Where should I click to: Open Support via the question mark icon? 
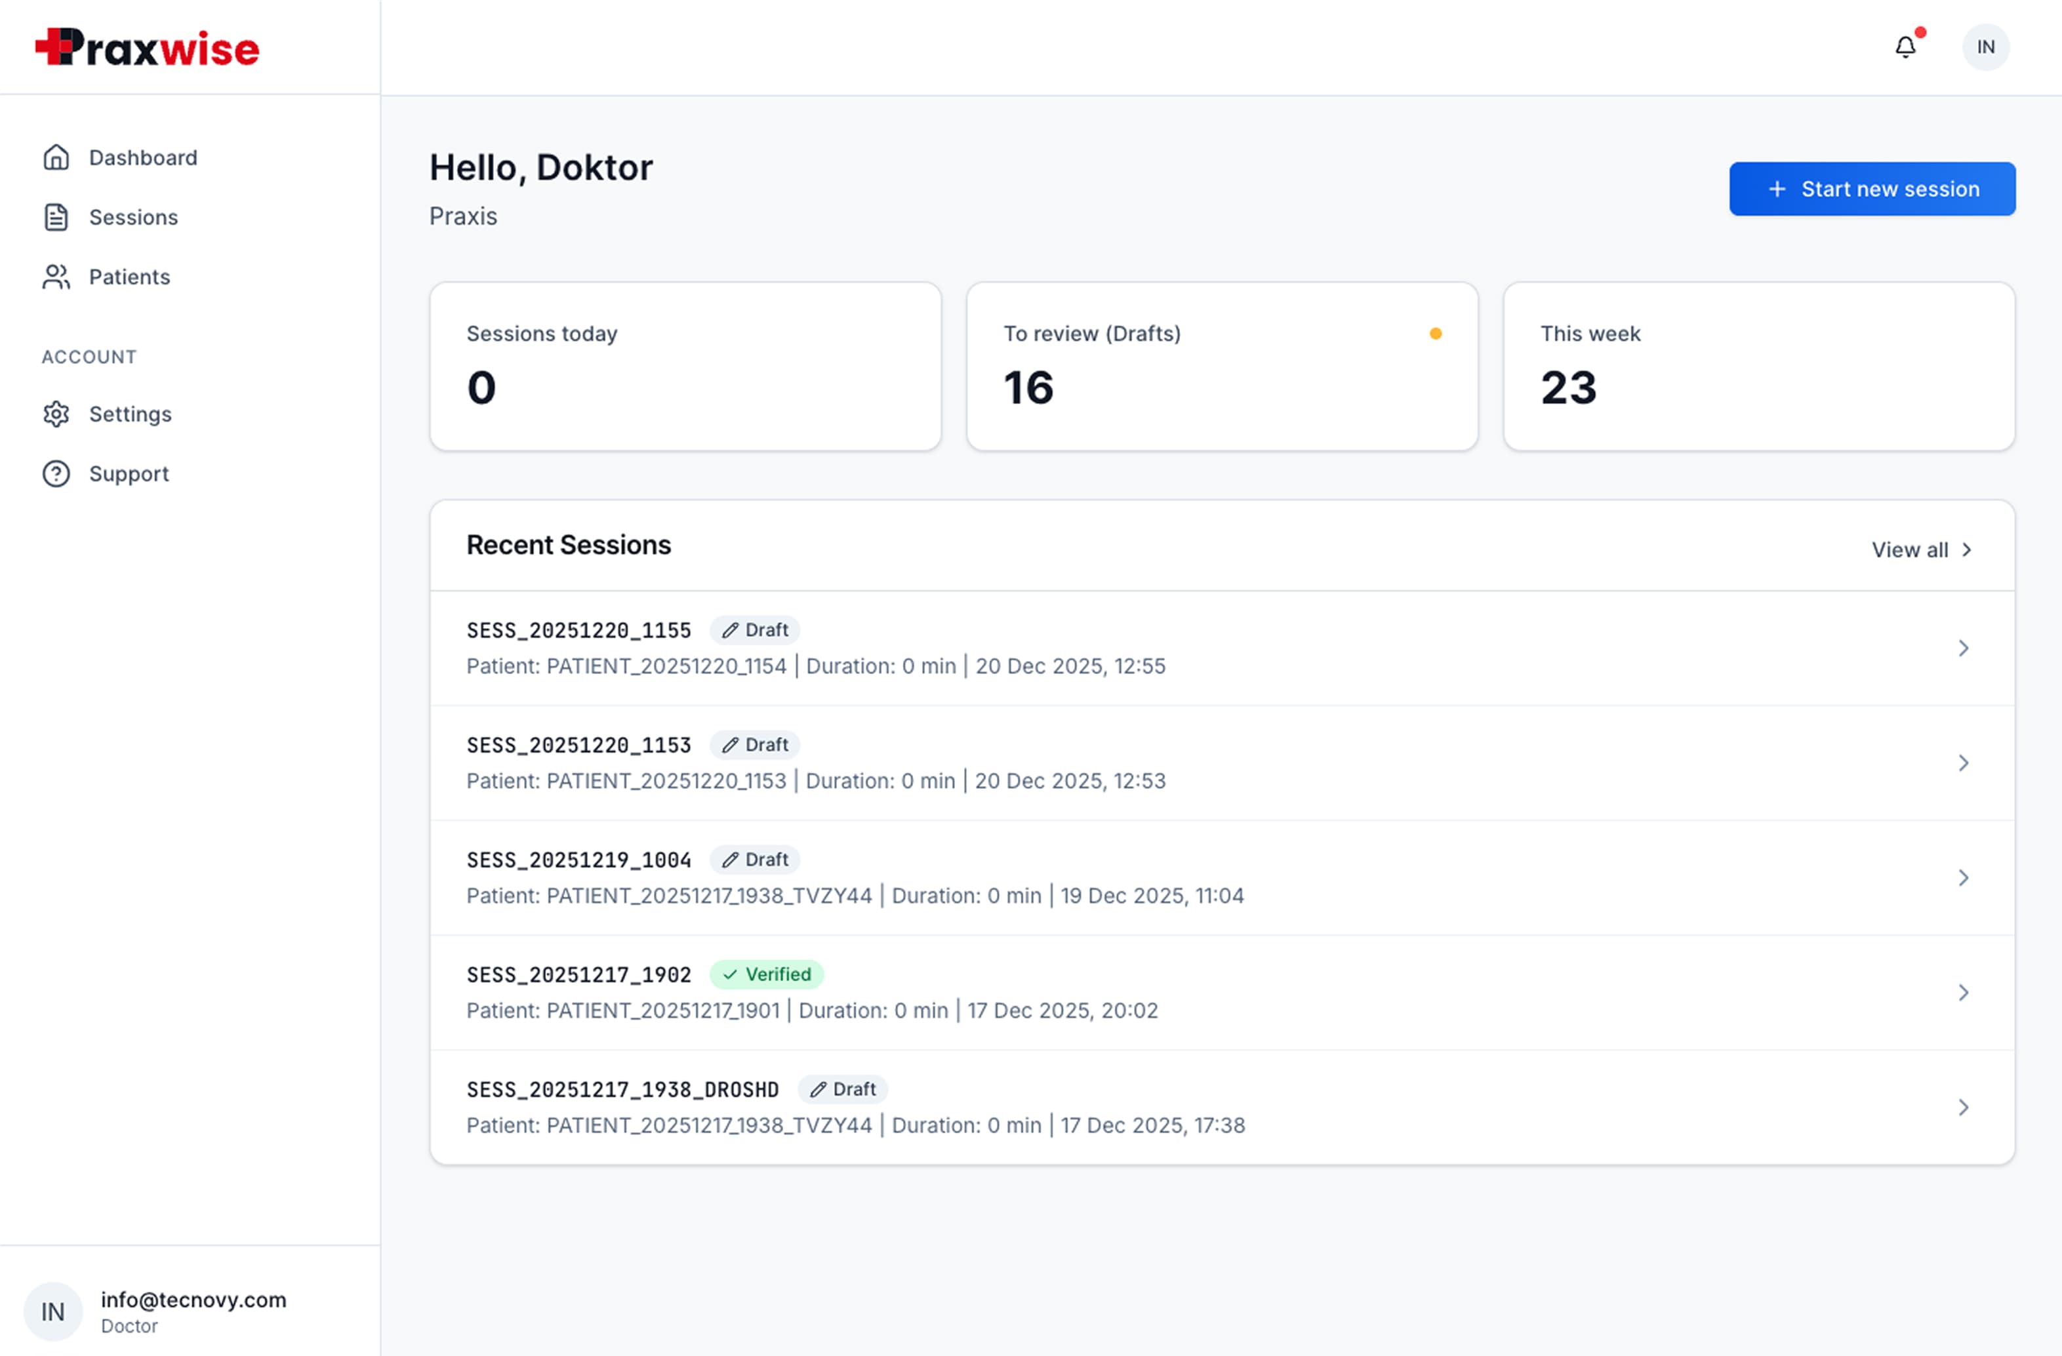[x=56, y=474]
